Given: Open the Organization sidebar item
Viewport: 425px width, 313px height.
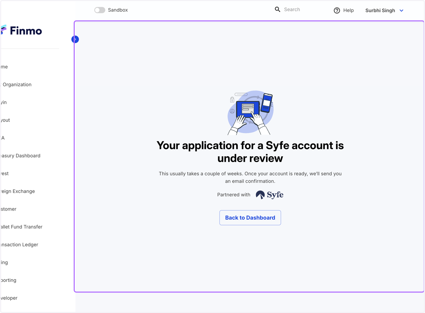Looking at the screenshot, I should [16, 85].
